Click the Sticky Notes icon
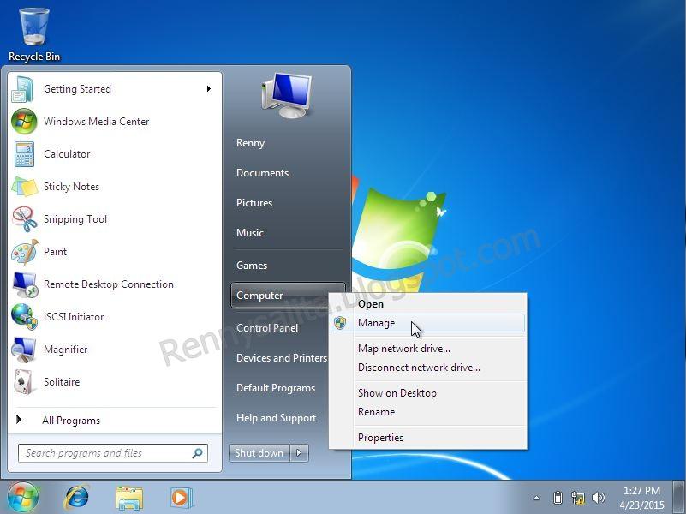Image resolution: width=686 pixels, height=514 pixels. [x=24, y=187]
